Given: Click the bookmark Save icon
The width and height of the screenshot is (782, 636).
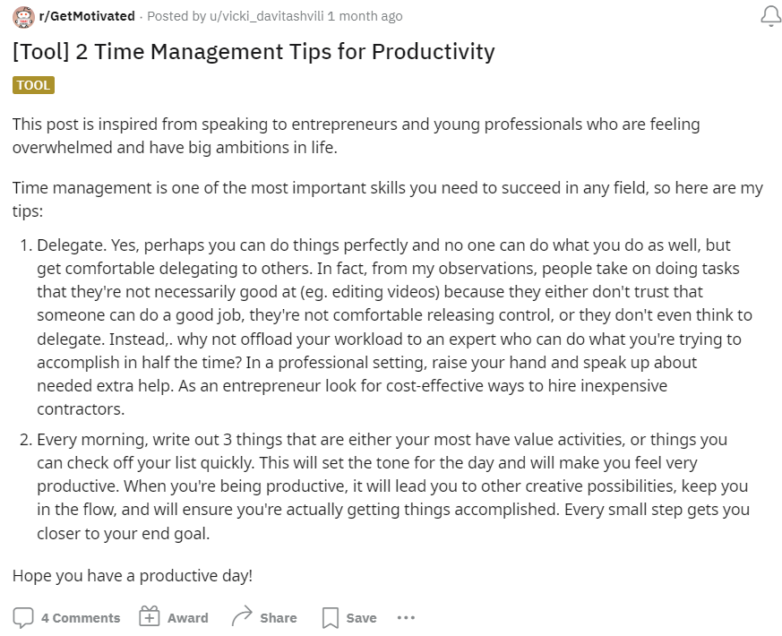Looking at the screenshot, I should pyautogui.click(x=331, y=618).
